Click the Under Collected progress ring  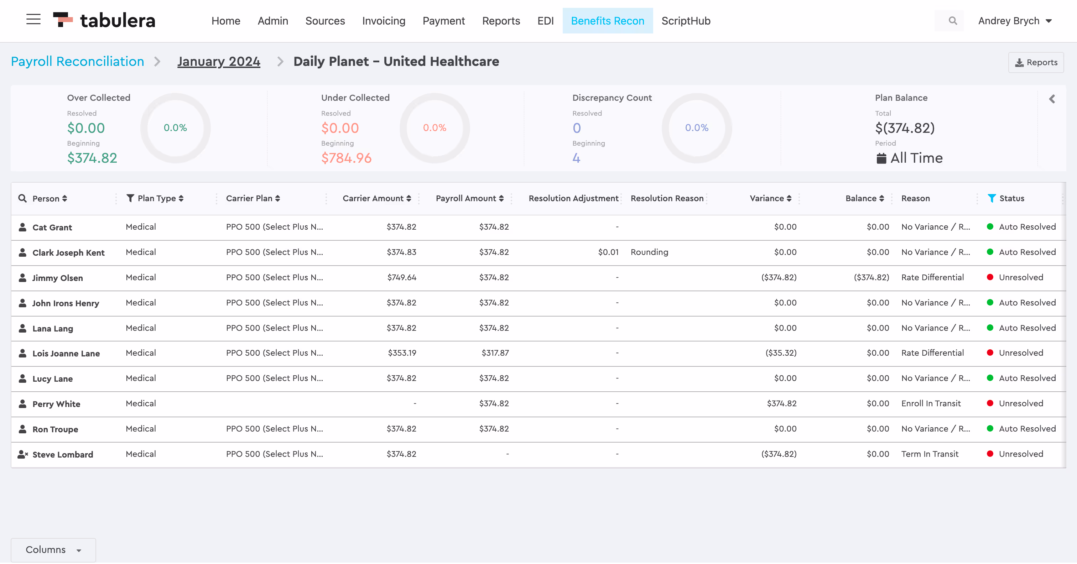point(435,128)
